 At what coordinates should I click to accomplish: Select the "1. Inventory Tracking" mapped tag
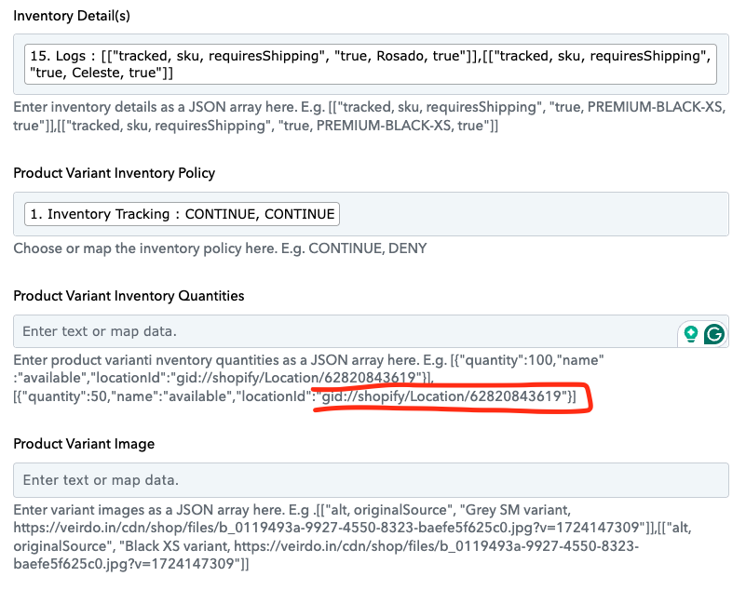pos(182,214)
